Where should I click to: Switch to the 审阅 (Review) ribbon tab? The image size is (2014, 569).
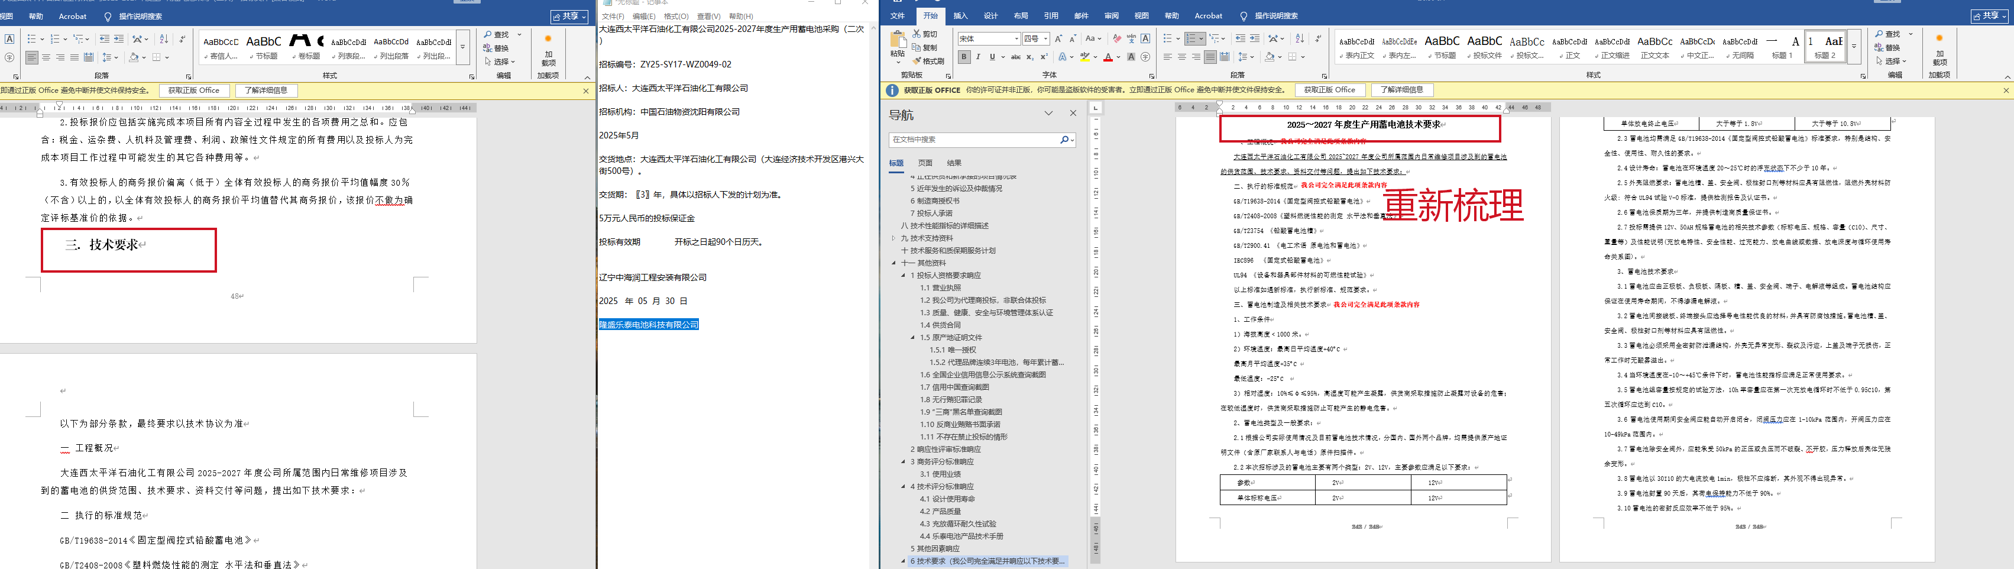1111,15
